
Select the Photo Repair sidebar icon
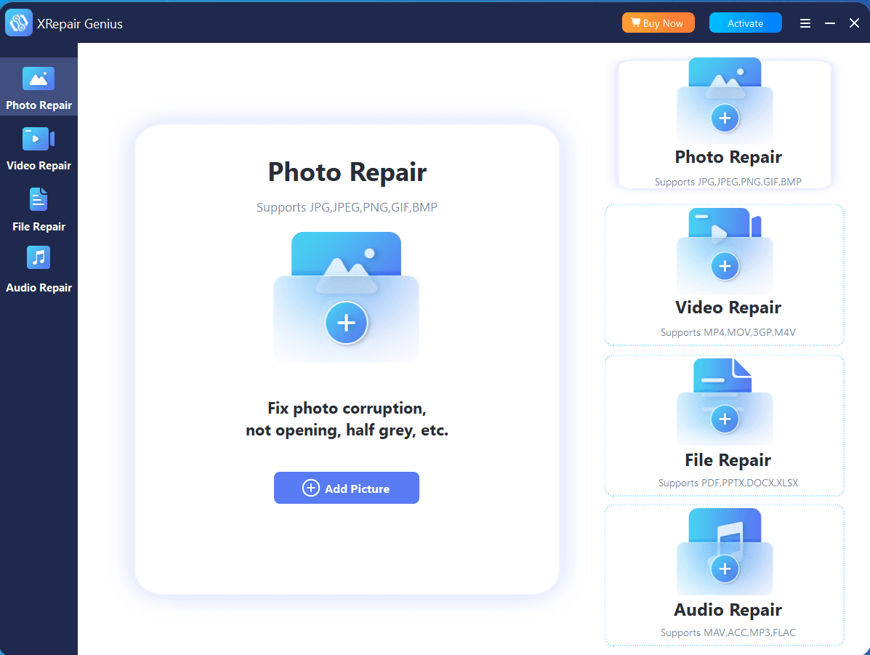[39, 79]
